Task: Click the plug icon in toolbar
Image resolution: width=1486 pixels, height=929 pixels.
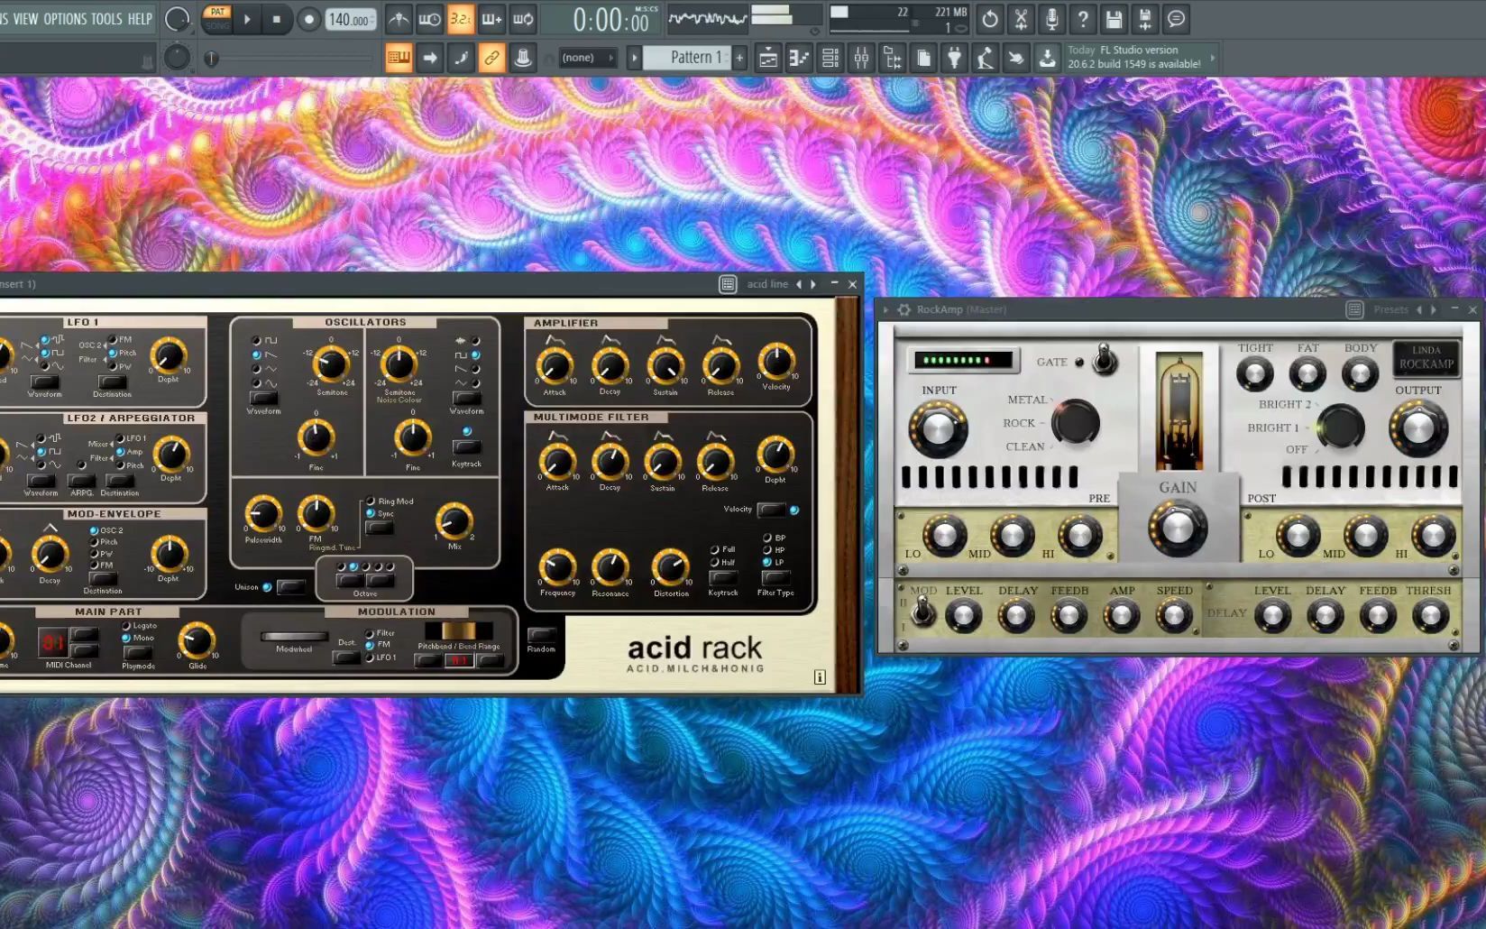Action: 954,58
